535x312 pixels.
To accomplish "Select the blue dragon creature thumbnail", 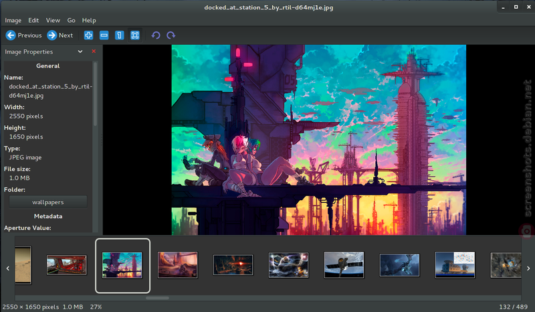I will click(x=399, y=265).
